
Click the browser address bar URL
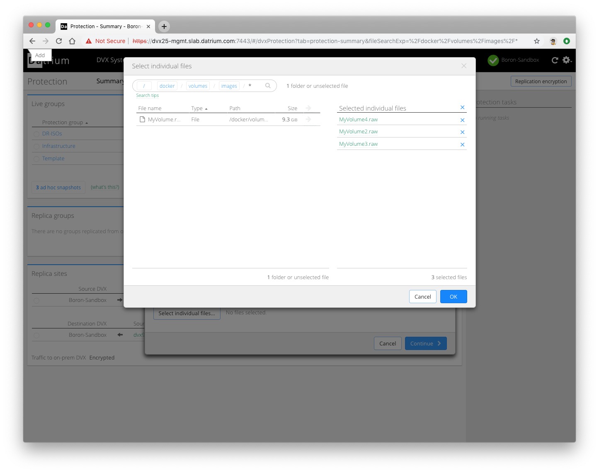point(325,41)
